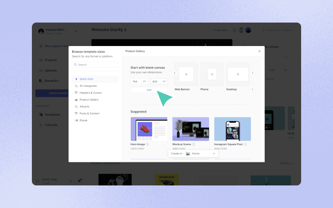Click the Projects folder icon
The image size is (333, 208).
tap(41, 60)
